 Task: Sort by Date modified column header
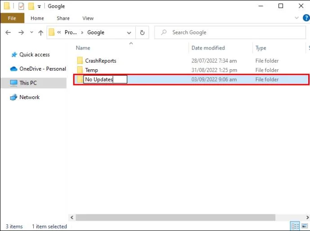point(208,48)
